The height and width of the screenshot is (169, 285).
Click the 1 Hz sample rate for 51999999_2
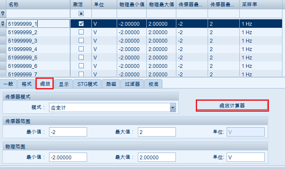tap(261, 32)
